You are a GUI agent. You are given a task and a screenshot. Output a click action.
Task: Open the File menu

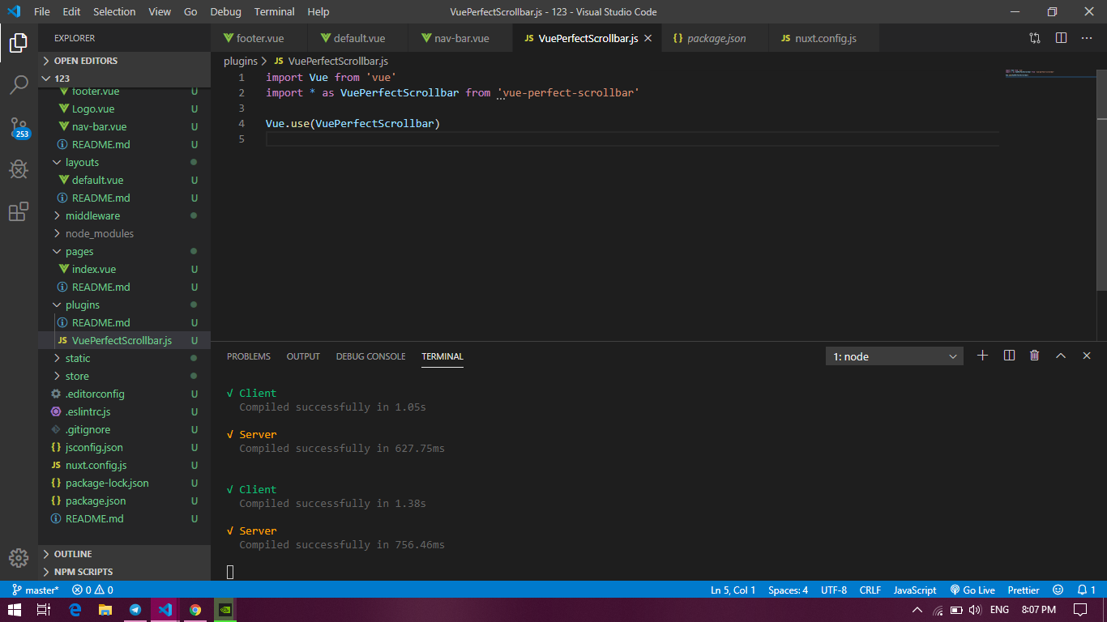point(42,11)
